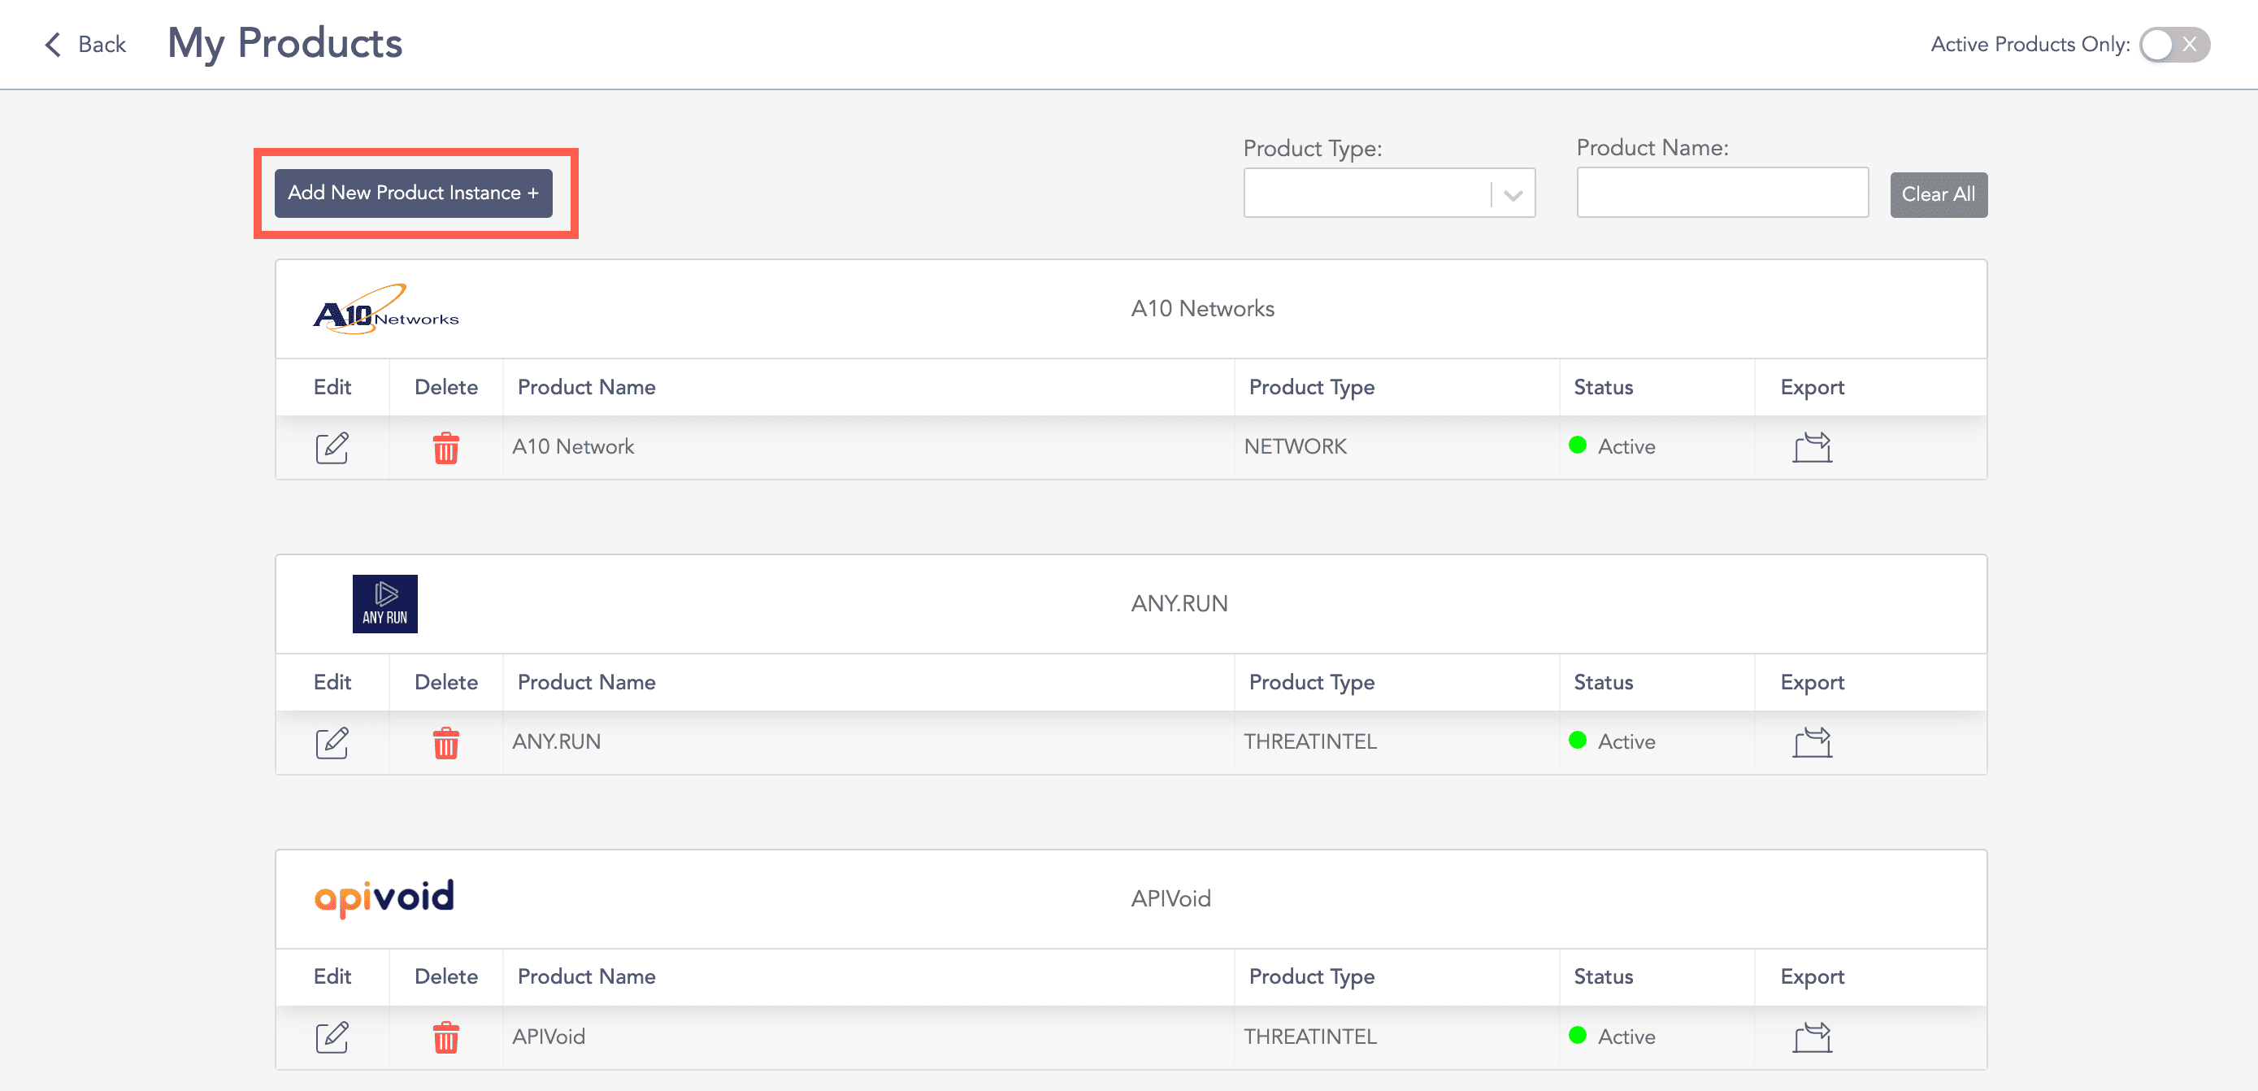The width and height of the screenshot is (2258, 1091).
Task: Edit the APIVoid product instance
Action: coord(332,1037)
